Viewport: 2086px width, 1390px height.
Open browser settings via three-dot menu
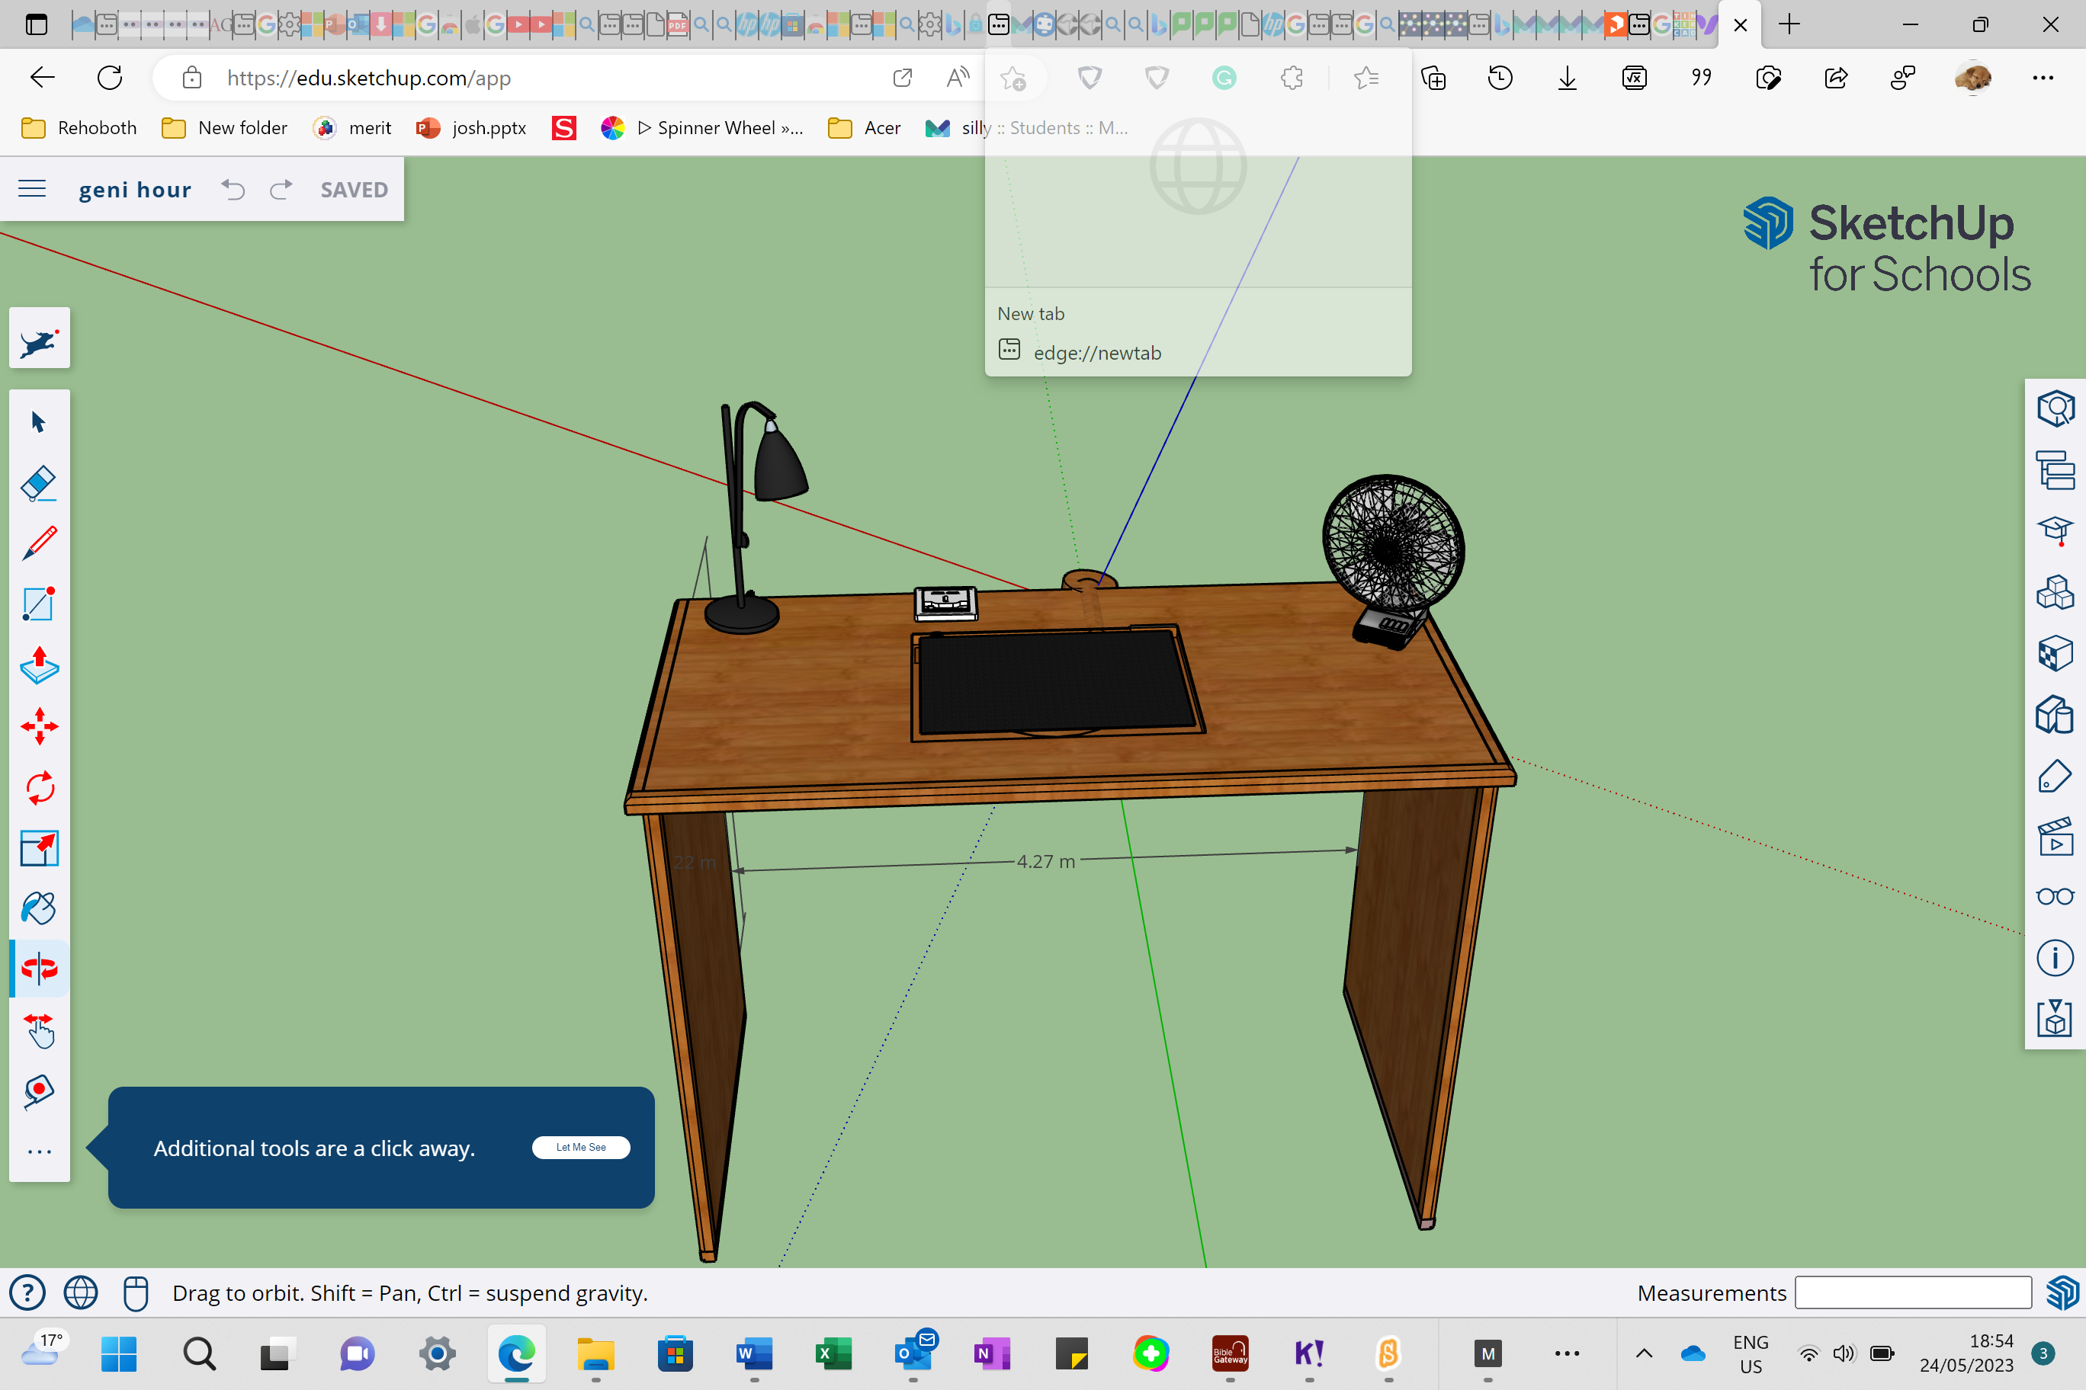(2043, 78)
